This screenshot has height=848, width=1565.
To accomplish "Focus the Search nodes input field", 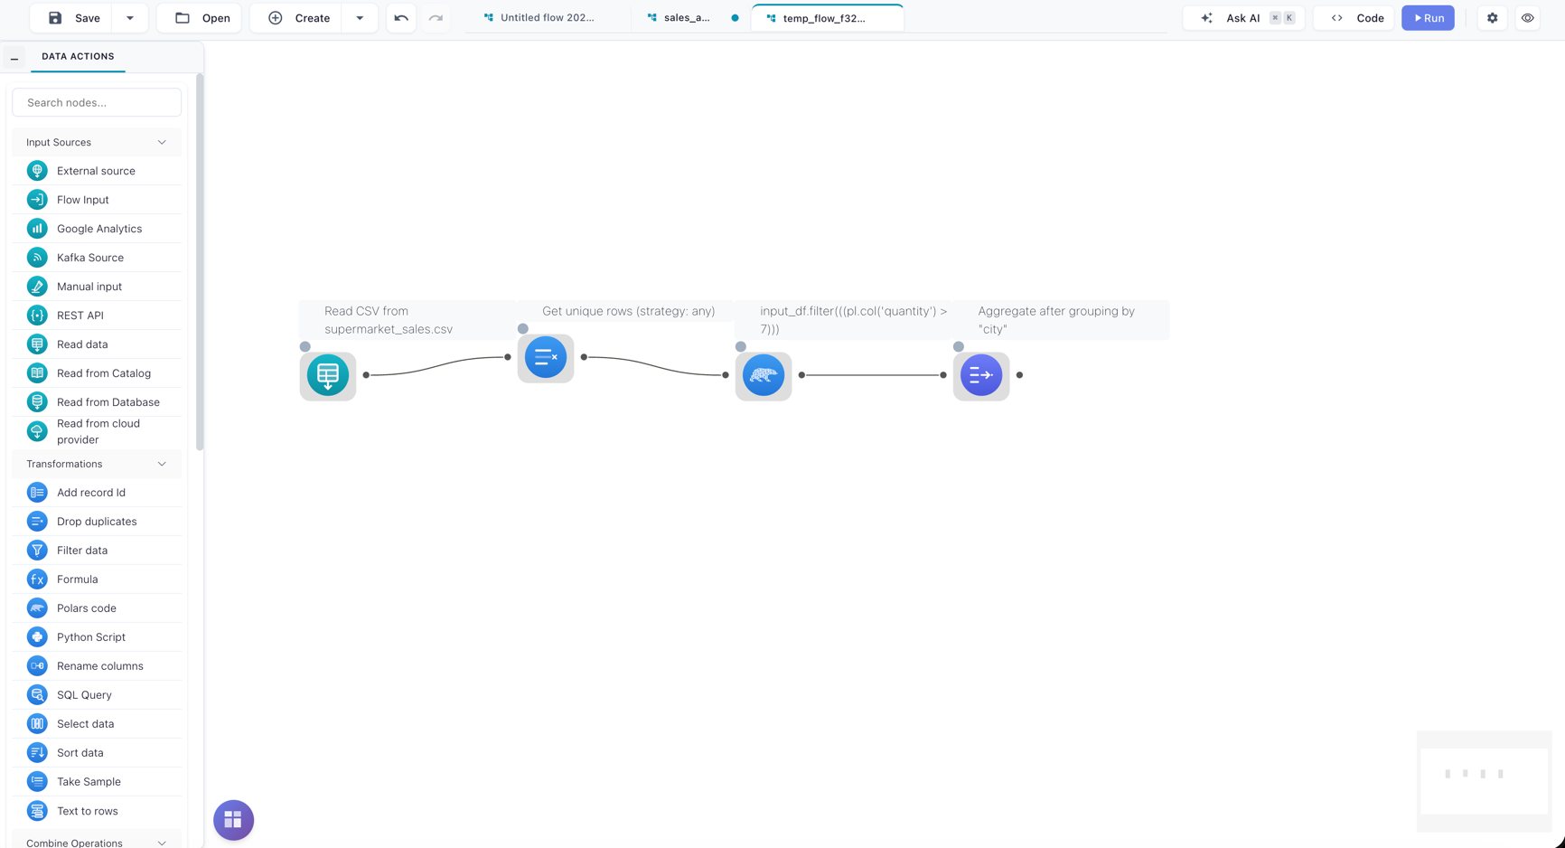I will pyautogui.click(x=97, y=102).
